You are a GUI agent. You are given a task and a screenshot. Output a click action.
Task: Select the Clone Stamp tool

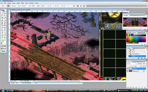click(2, 23)
